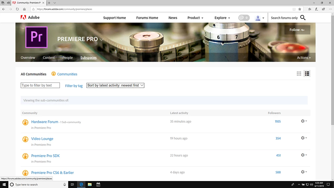Viewport: 334px width, 188px height.
Task: Open the taskbar clock and date
Action: (x=319, y=185)
